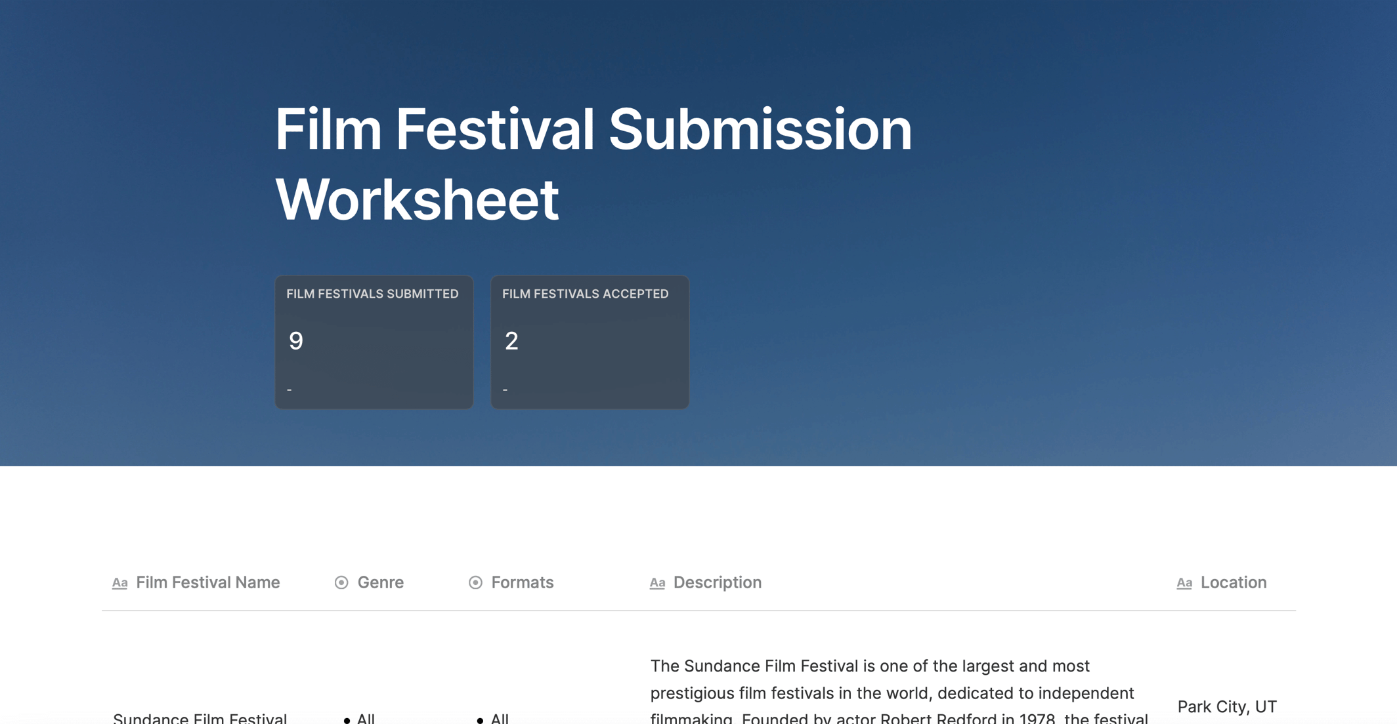Open the Genre column header
The height and width of the screenshot is (724, 1397).
coord(370,582)
